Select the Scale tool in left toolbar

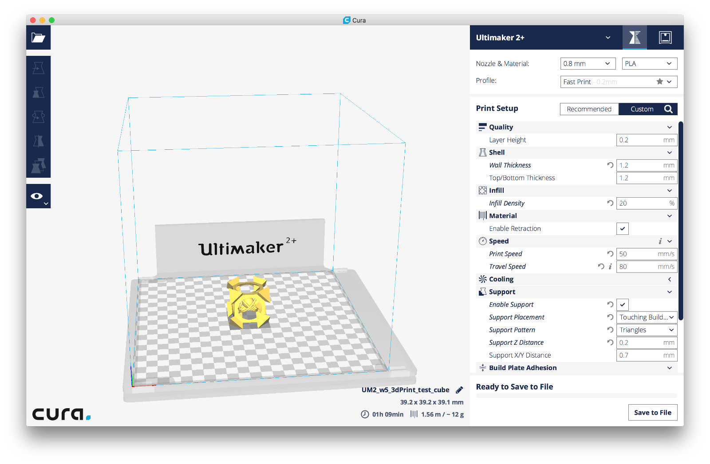38,92
